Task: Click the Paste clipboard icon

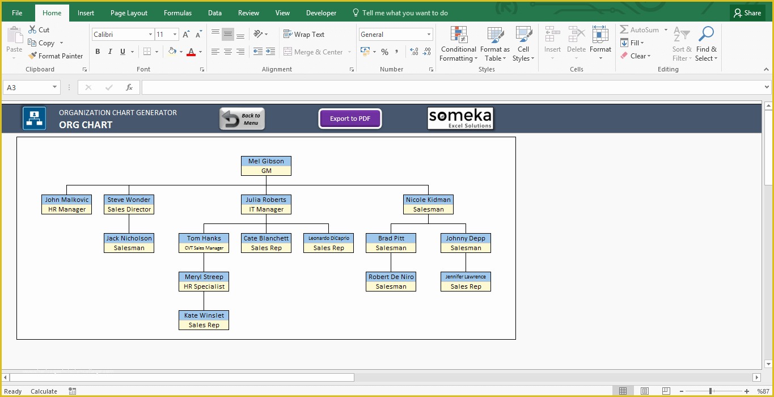Action: (x=14, y=36)
